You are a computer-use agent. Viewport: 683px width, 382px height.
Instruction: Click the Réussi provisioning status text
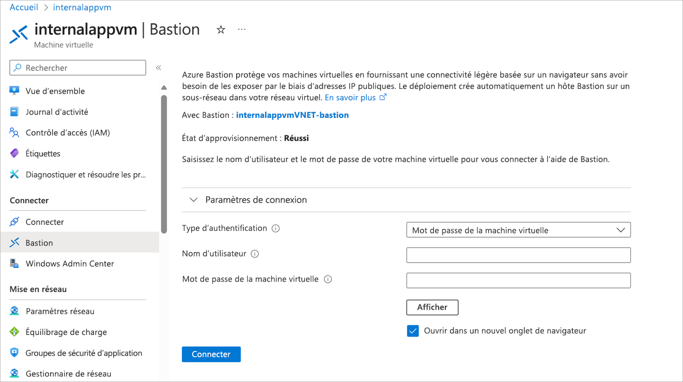click(297, 138)
